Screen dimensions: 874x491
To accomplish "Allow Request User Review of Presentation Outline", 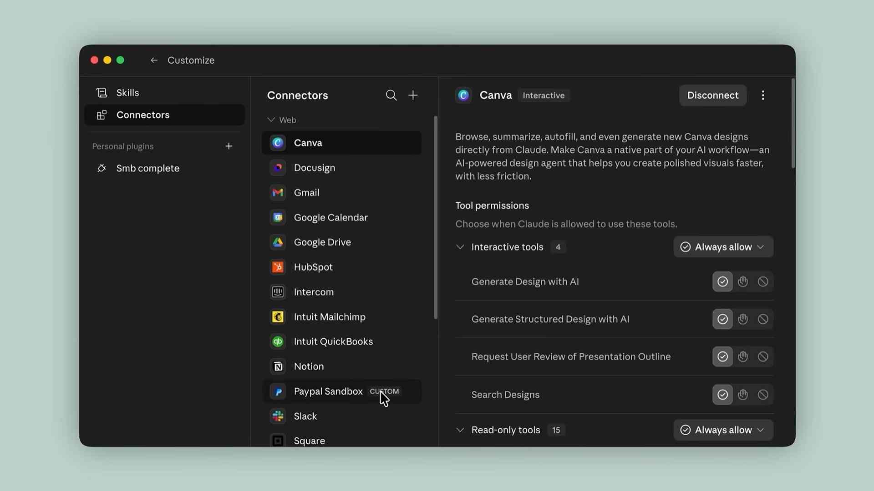I will coord(722,356).
